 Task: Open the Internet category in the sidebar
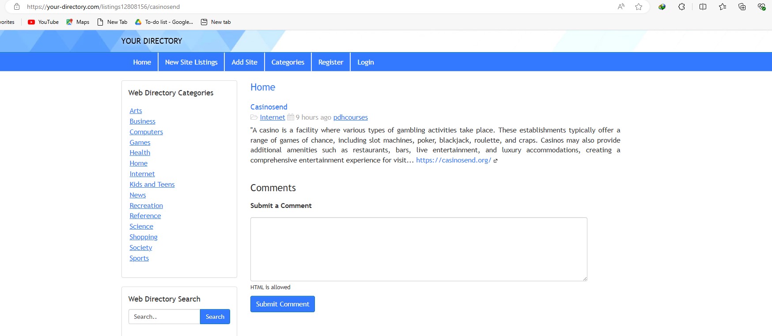tap(142, 174)
